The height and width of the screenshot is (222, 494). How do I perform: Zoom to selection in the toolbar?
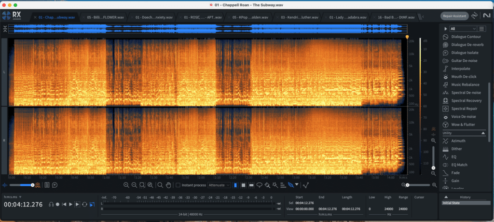(142, 185)
